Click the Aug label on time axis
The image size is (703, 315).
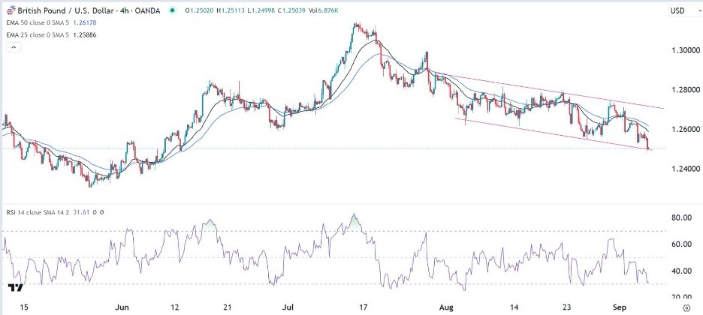(447, 307)
